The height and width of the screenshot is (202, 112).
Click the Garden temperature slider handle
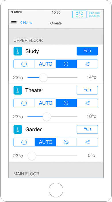point(32,156)
